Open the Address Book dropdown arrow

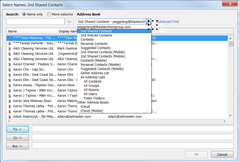(148, 21)
